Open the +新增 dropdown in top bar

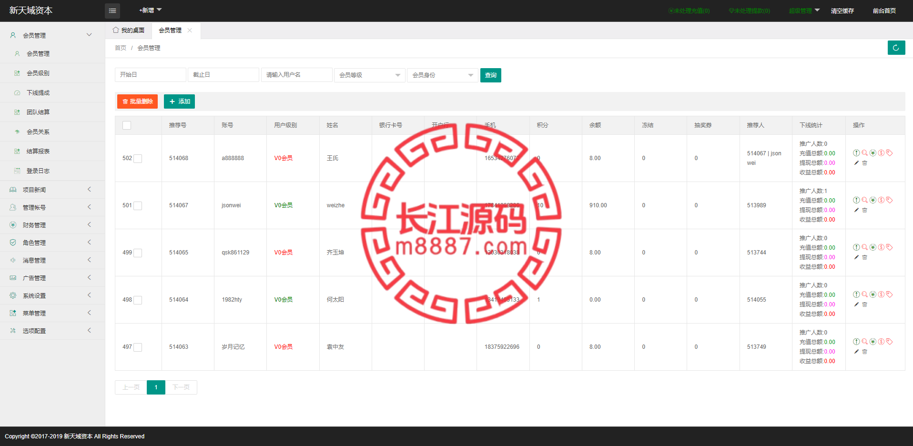150,10
